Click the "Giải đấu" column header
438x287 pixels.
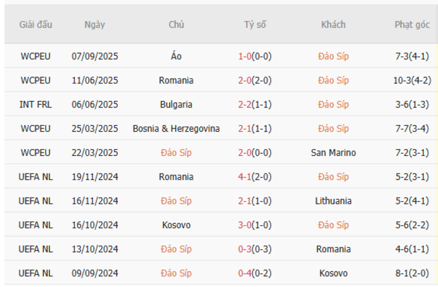(x=36, y=25)
